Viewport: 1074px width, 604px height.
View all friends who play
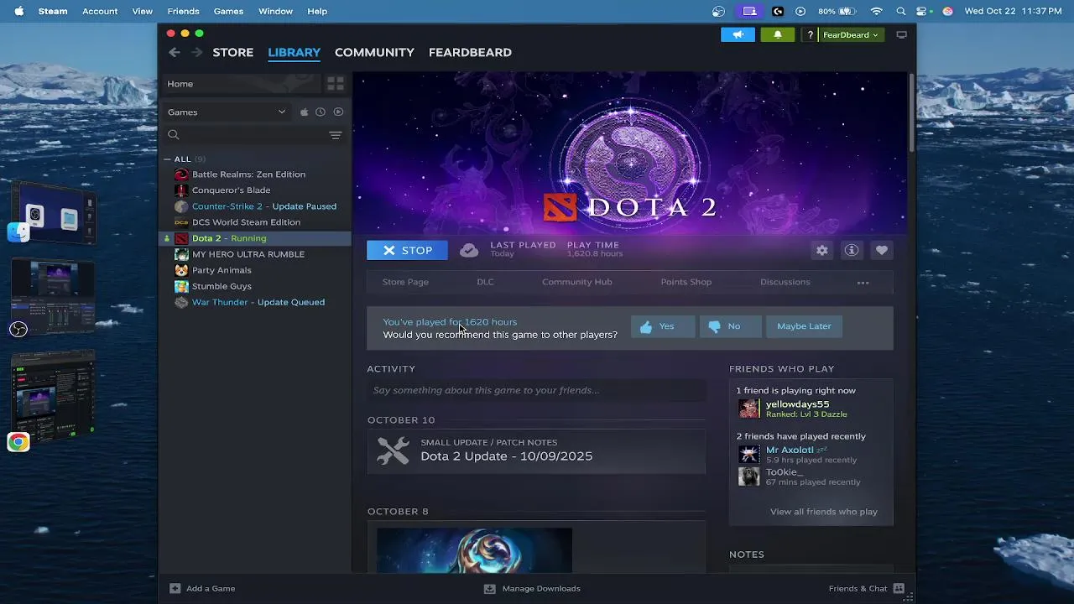pyautogui.click(x=823, y=512)
